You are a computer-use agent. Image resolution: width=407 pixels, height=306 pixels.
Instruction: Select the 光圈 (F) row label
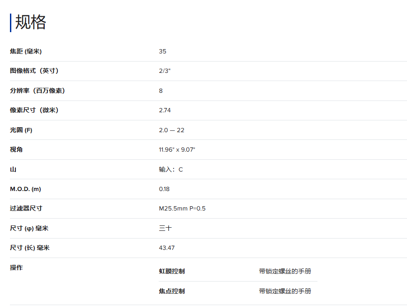(x=21, y=130)
